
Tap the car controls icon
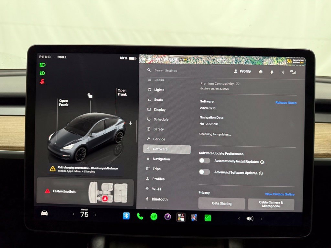[44, 213]
